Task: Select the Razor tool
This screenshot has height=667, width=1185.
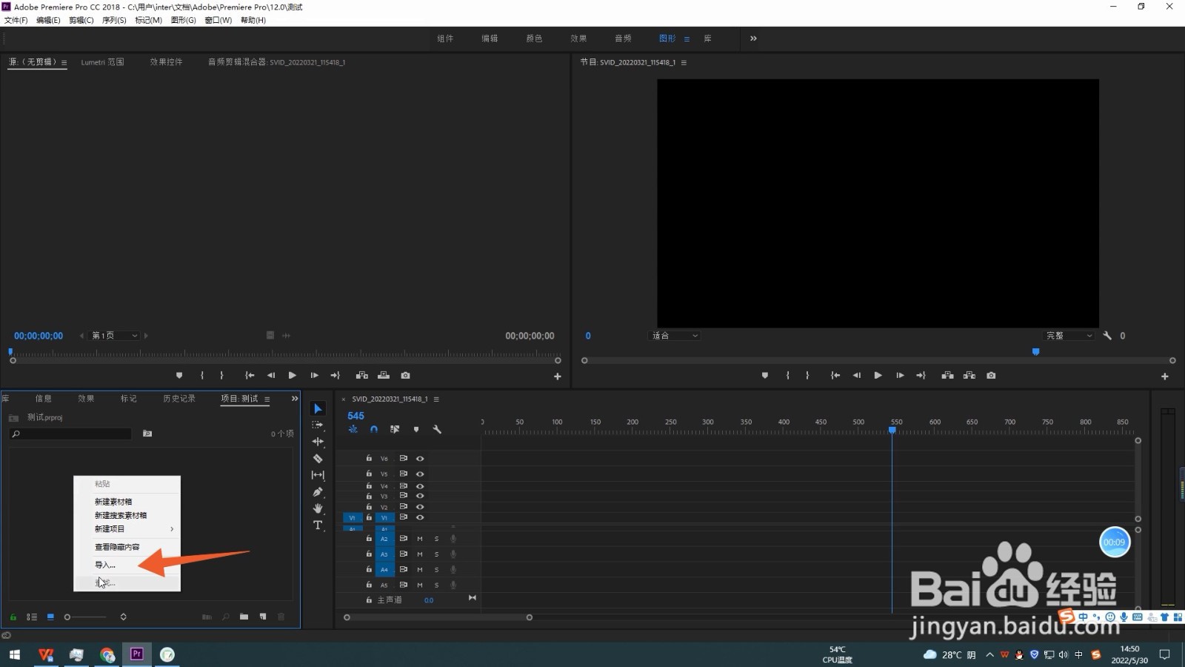Action: tap(318, 459)
